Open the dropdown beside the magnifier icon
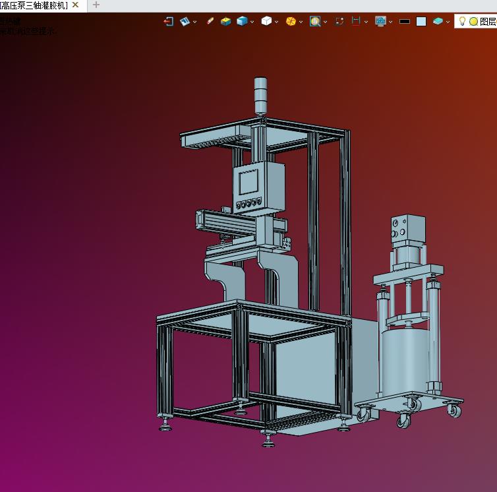Image resolution: width=497 pixels, height=492 pixels. (326, 22)
